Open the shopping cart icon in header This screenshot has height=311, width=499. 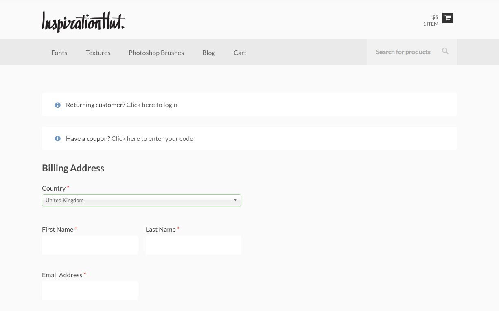click(447, 18)
